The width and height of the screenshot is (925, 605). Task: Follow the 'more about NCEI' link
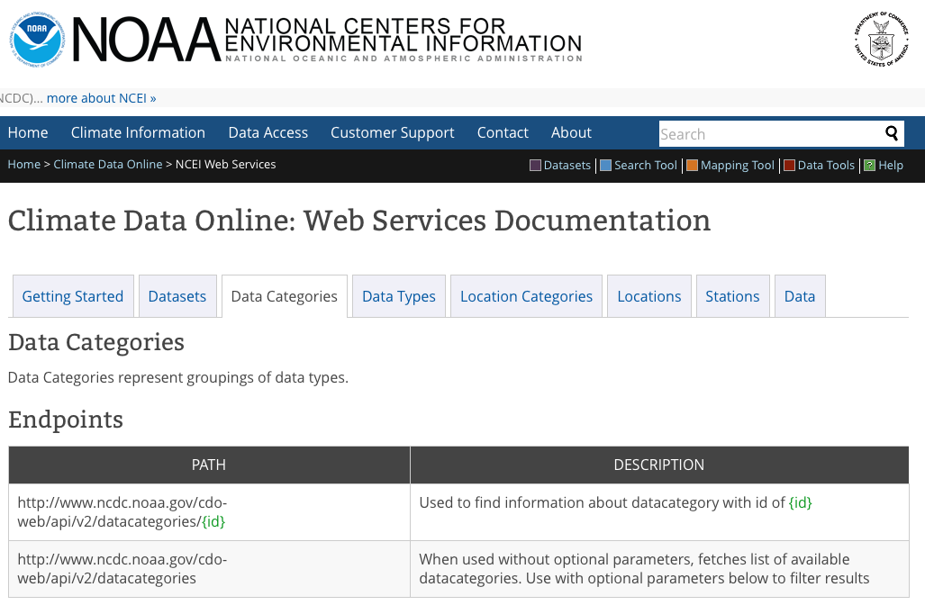click(x=101, y=97)
